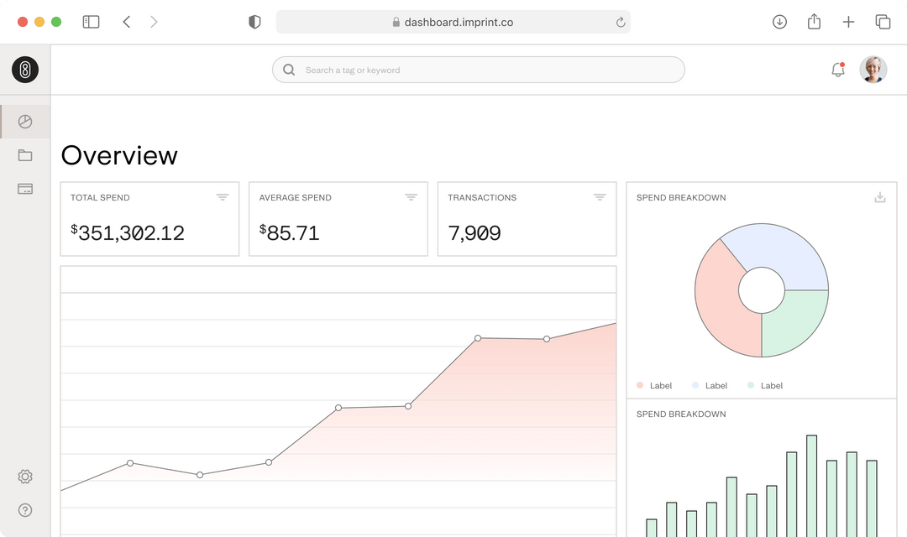Go back to the previous browser page

tap(127, 22)
